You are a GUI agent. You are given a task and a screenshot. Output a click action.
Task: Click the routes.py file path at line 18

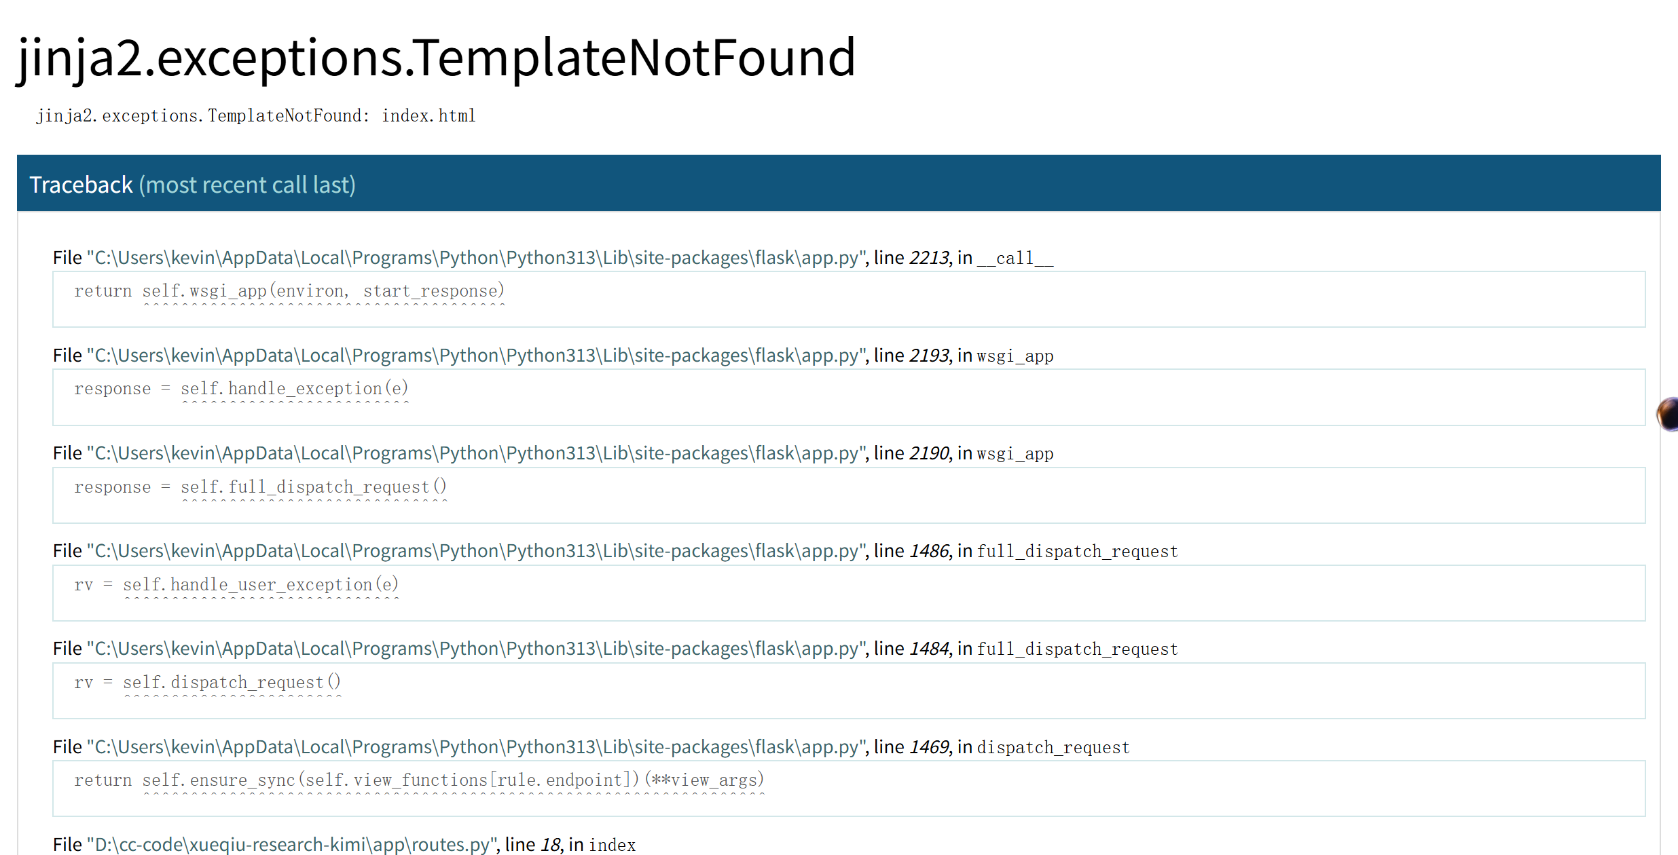click(x=292, y=845)
